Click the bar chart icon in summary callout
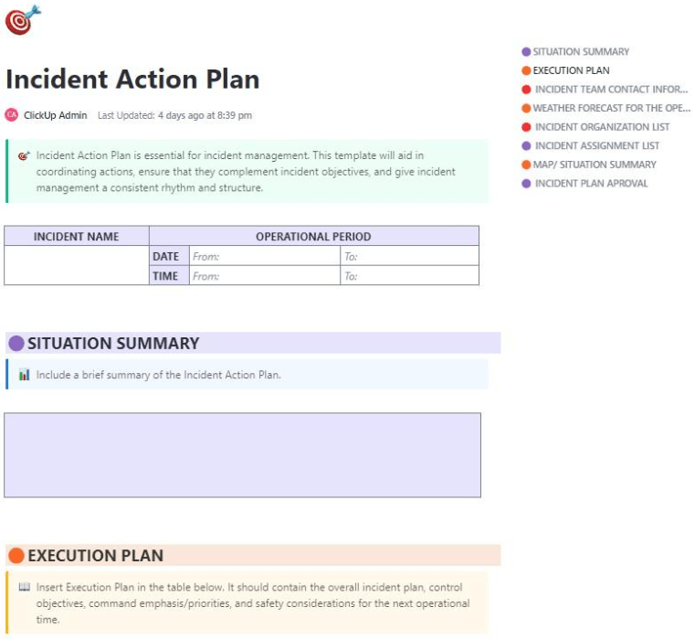Screen dimensions: 695x639 (24, 375)
